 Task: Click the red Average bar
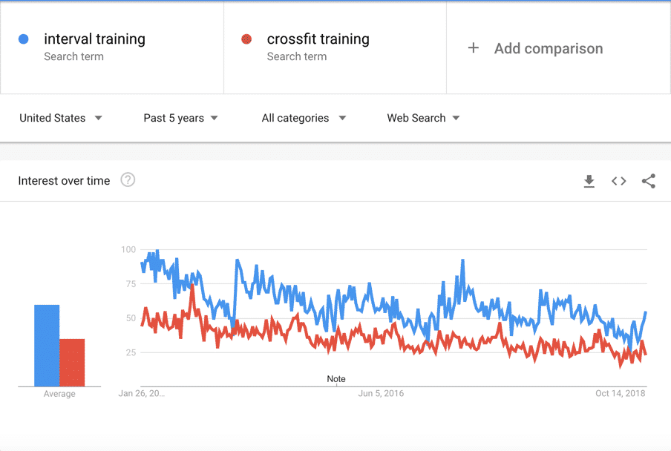[72, 363]
